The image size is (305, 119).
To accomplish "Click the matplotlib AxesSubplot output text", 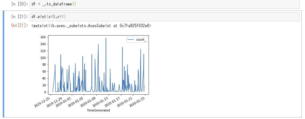I will point(91,26).
